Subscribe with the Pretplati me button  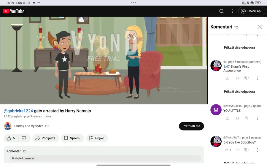[x=191, y=126]
